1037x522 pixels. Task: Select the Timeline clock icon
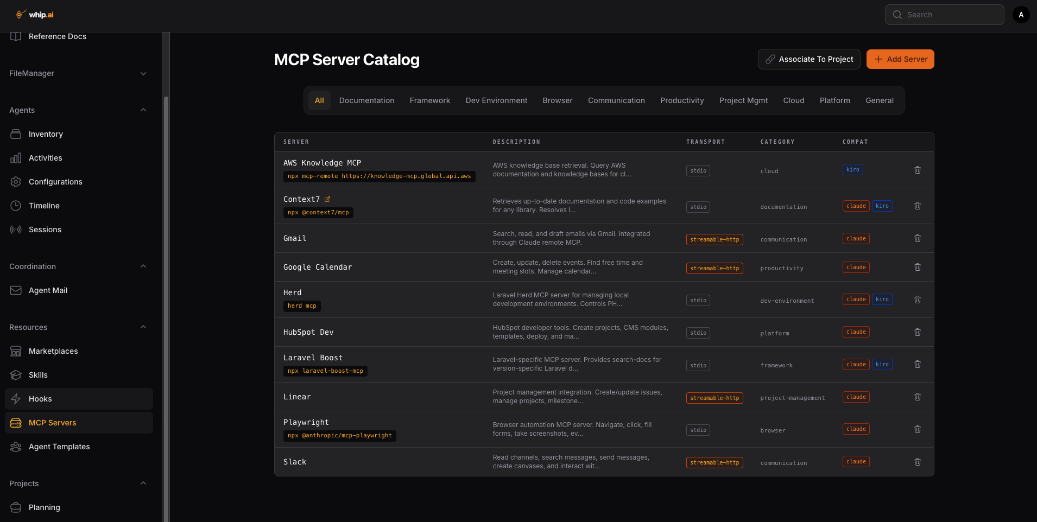(x=16, y=205)
